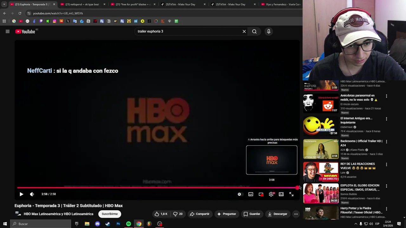This screenshot has height=228, width=406.
Task: Open site information icon in address bar
Action: (29, 13)
